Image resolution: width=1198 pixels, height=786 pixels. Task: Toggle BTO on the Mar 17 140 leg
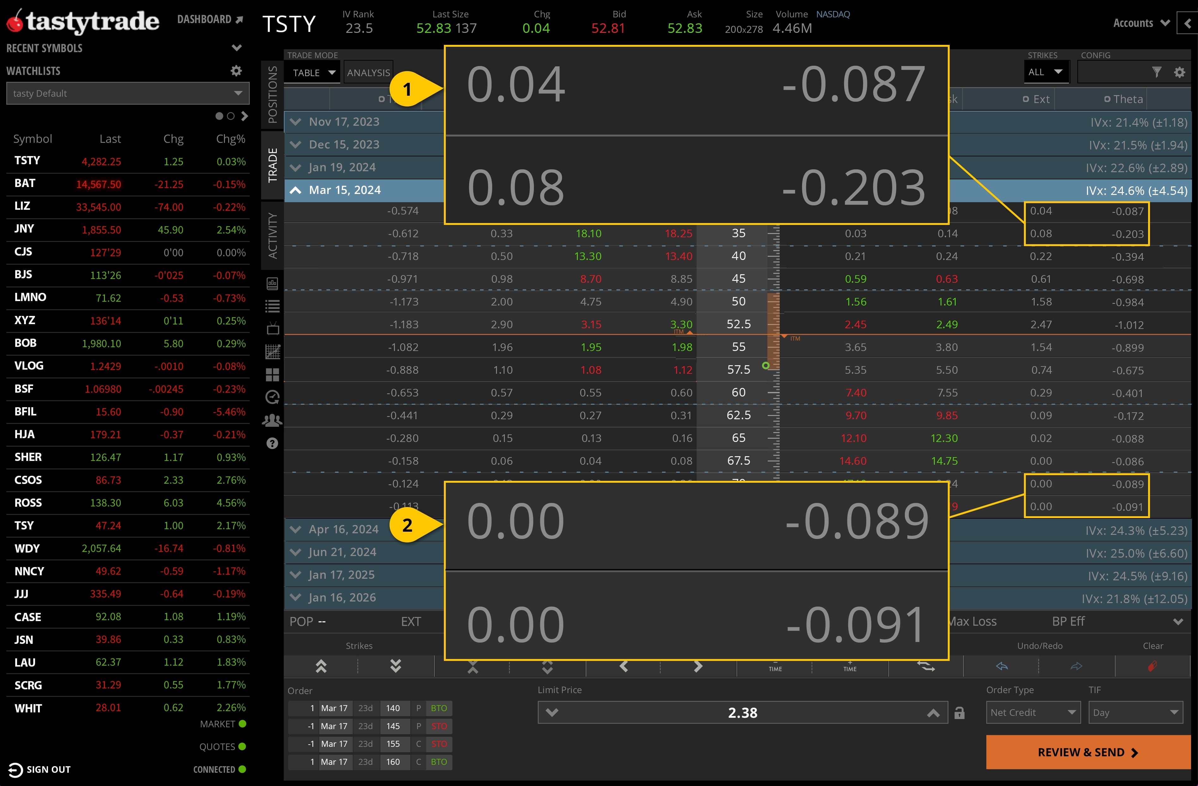(x=439, y=708)
